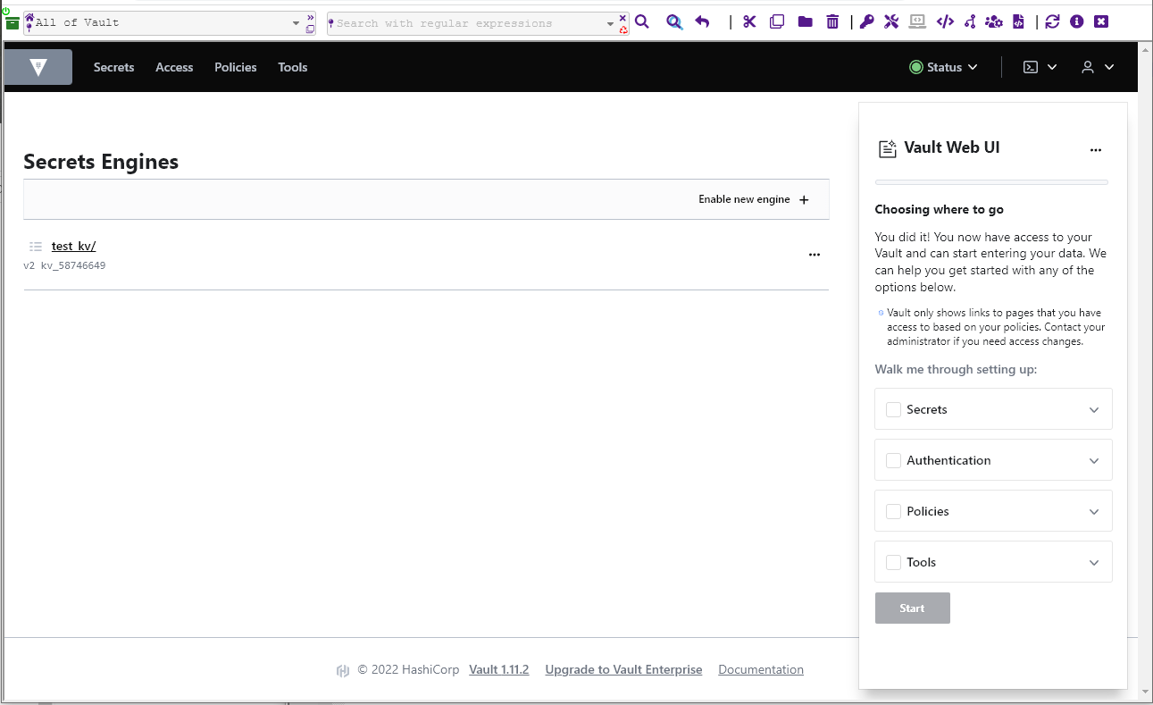Open the Vault 1.11.2 version link

499,669
